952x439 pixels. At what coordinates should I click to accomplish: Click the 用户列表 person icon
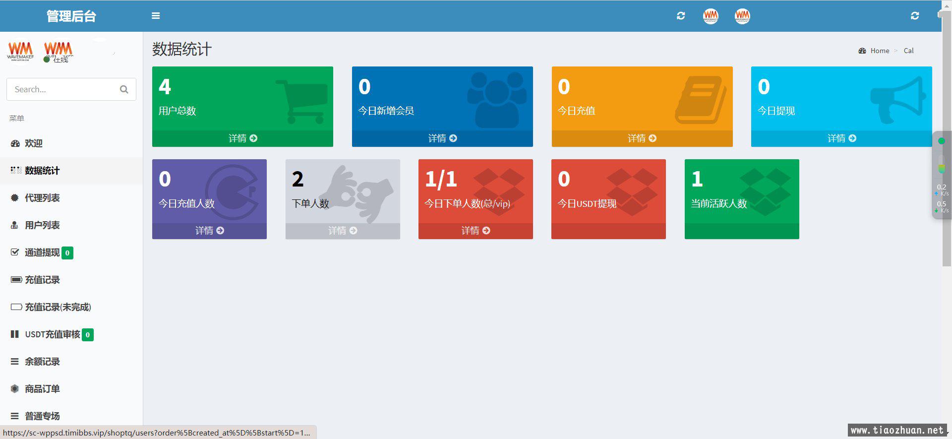15,225
